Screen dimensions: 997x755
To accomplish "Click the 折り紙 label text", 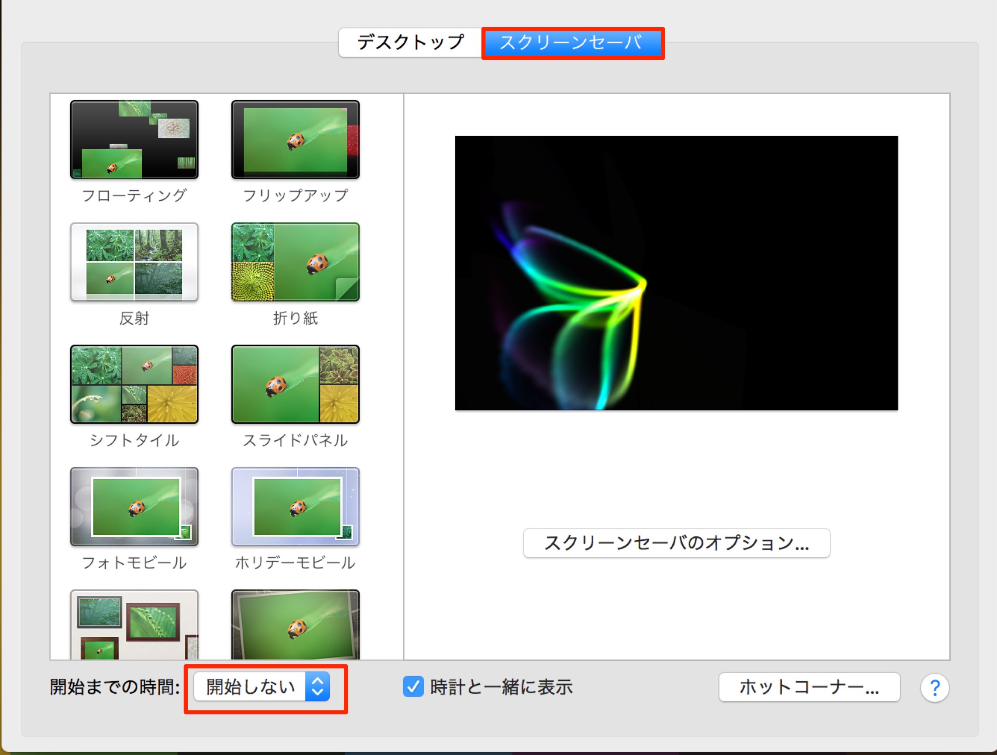I will click(295, 318).
